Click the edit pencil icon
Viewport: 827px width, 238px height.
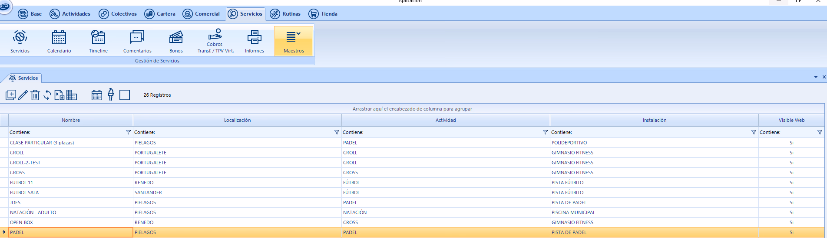(x=23, y=95)
